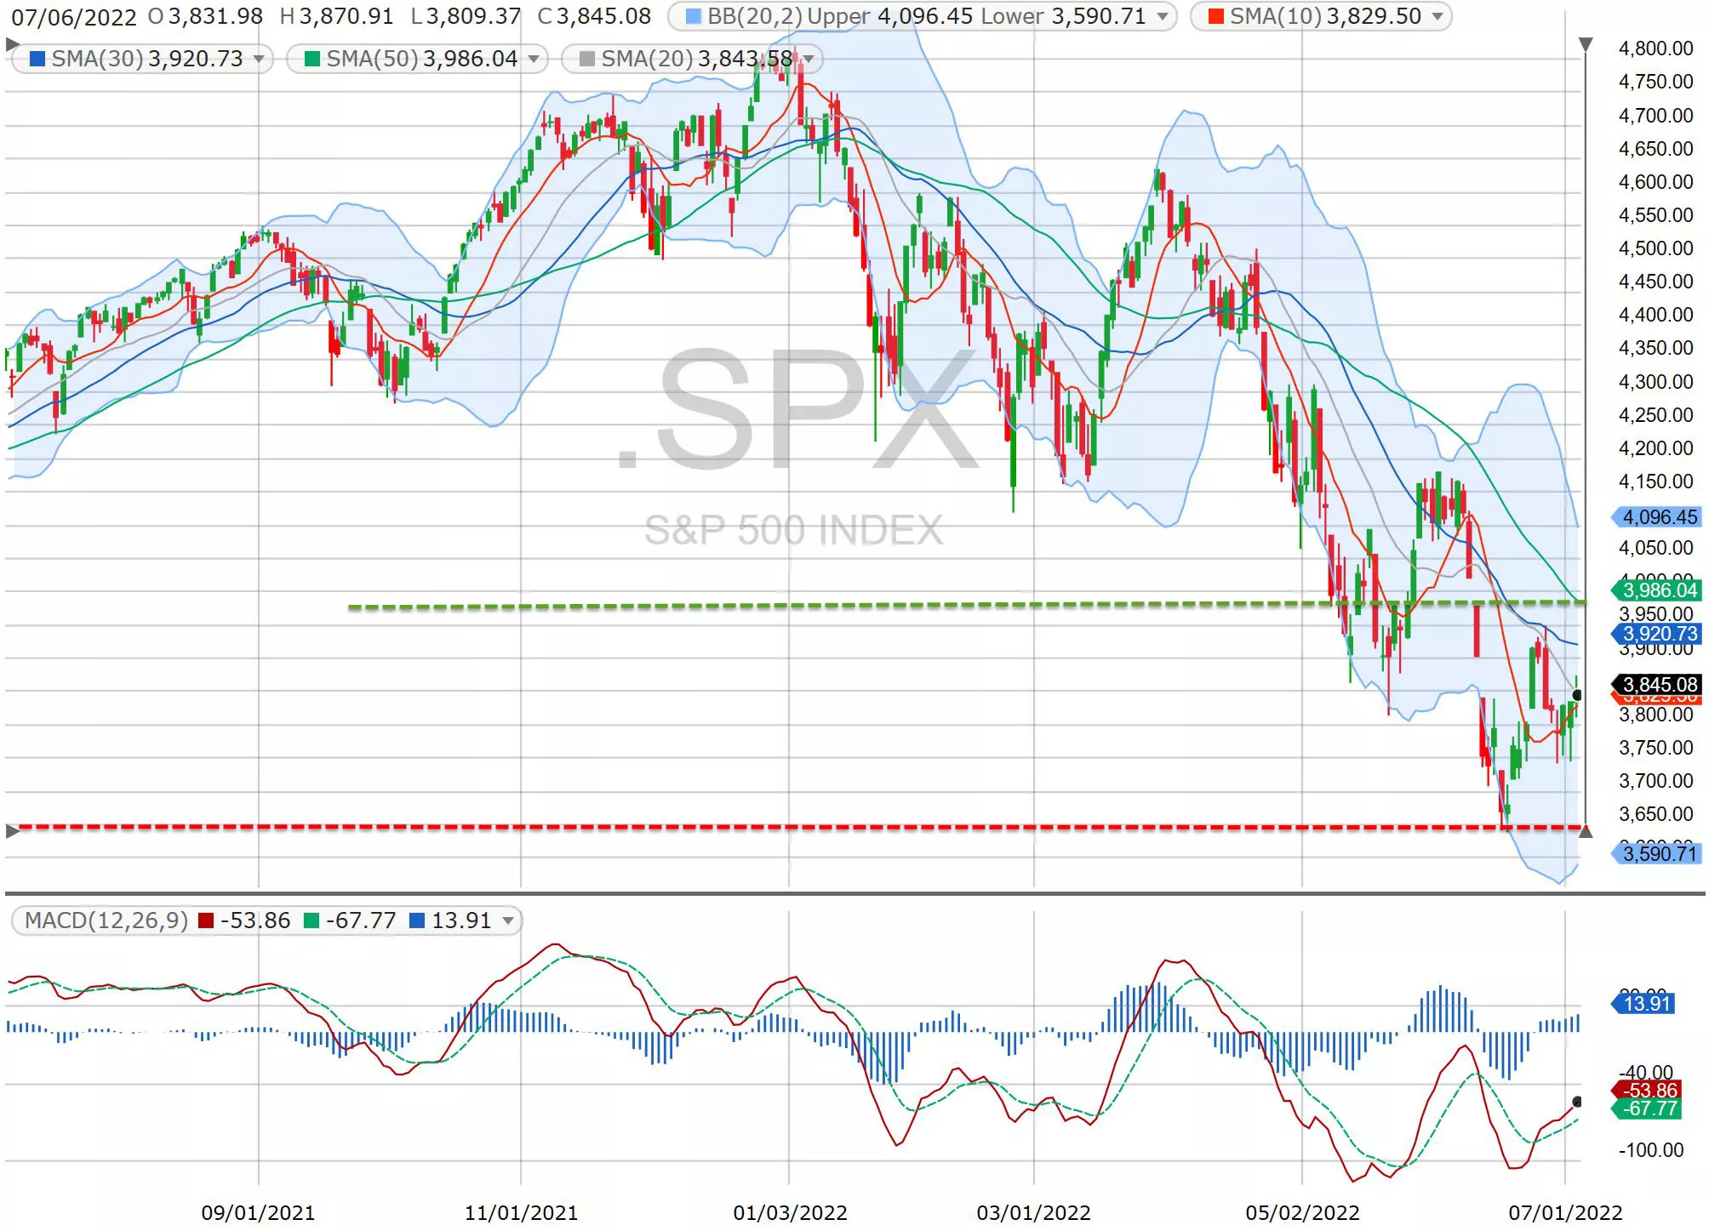
Task: Click the 03/01/2022 date axis label
Action: pyautogui.click(x=1034, y=1213)
